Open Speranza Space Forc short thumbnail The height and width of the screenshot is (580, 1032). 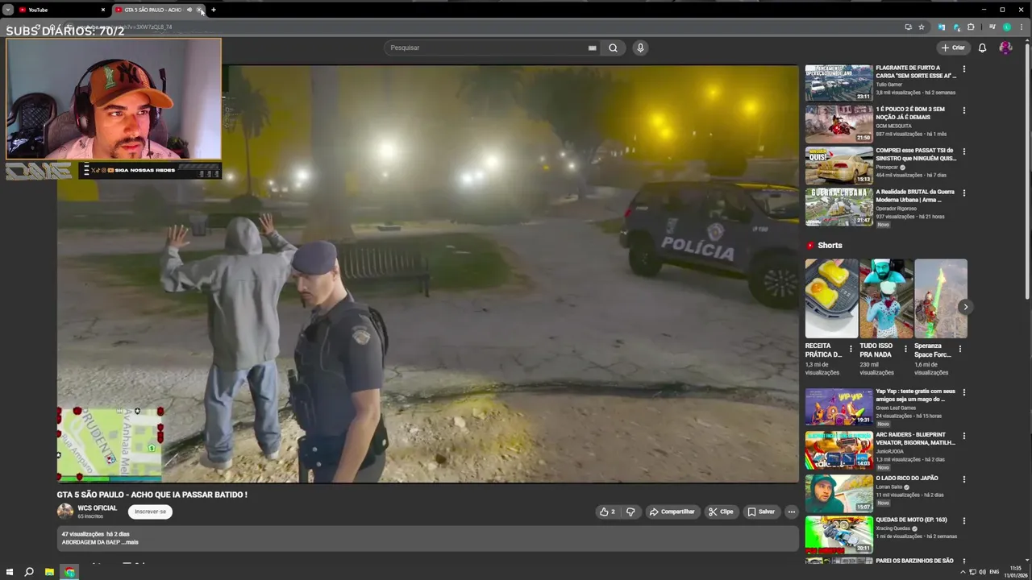click(941, 298)
